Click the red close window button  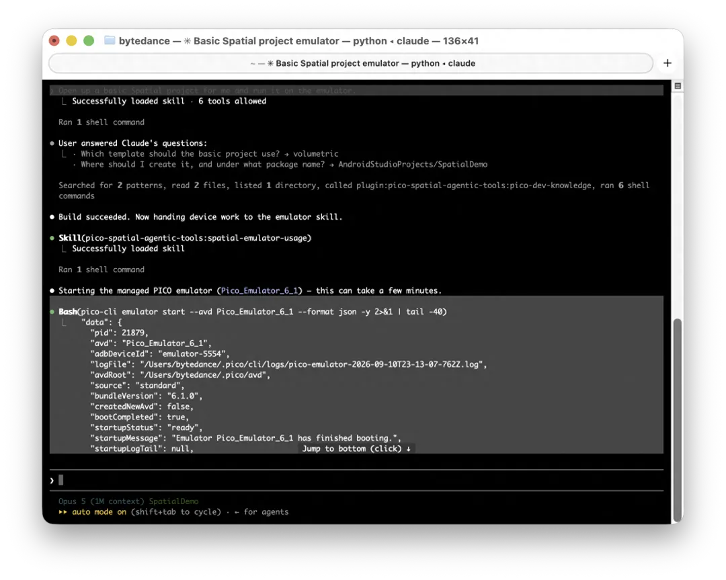54,41
